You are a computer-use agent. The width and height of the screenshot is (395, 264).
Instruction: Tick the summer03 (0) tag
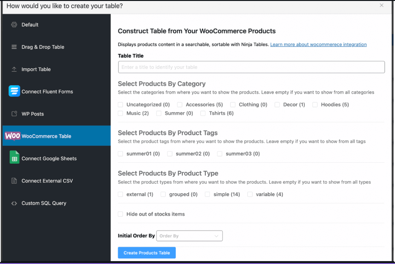220,154
